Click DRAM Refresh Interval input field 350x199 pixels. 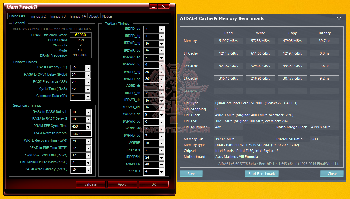click(81, 134)
